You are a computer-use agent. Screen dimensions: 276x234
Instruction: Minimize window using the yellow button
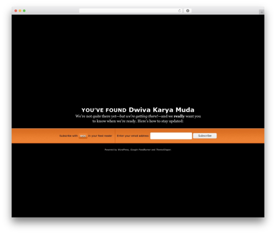point(20,11)
